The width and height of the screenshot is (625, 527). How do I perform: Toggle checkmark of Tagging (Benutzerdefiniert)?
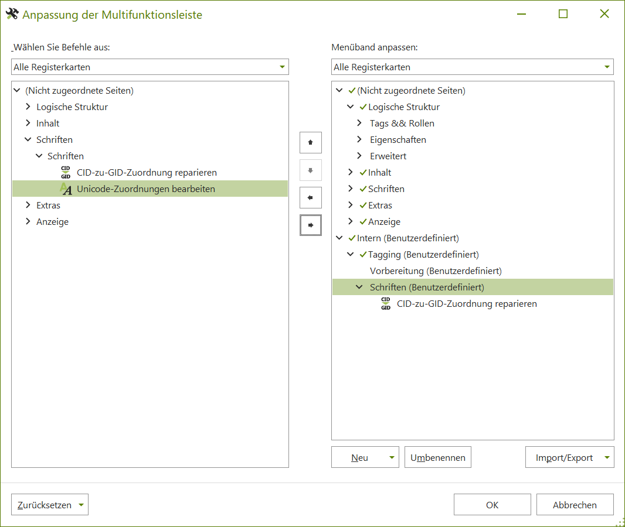[363, 254]
